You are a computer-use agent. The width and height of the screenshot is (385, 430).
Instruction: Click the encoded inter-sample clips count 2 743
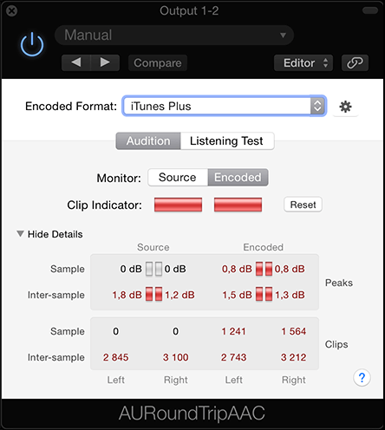(233, 357)
